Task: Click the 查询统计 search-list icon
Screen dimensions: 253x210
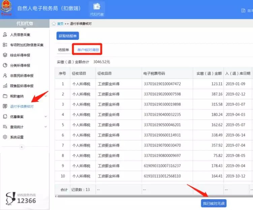Action: point(5,127)
